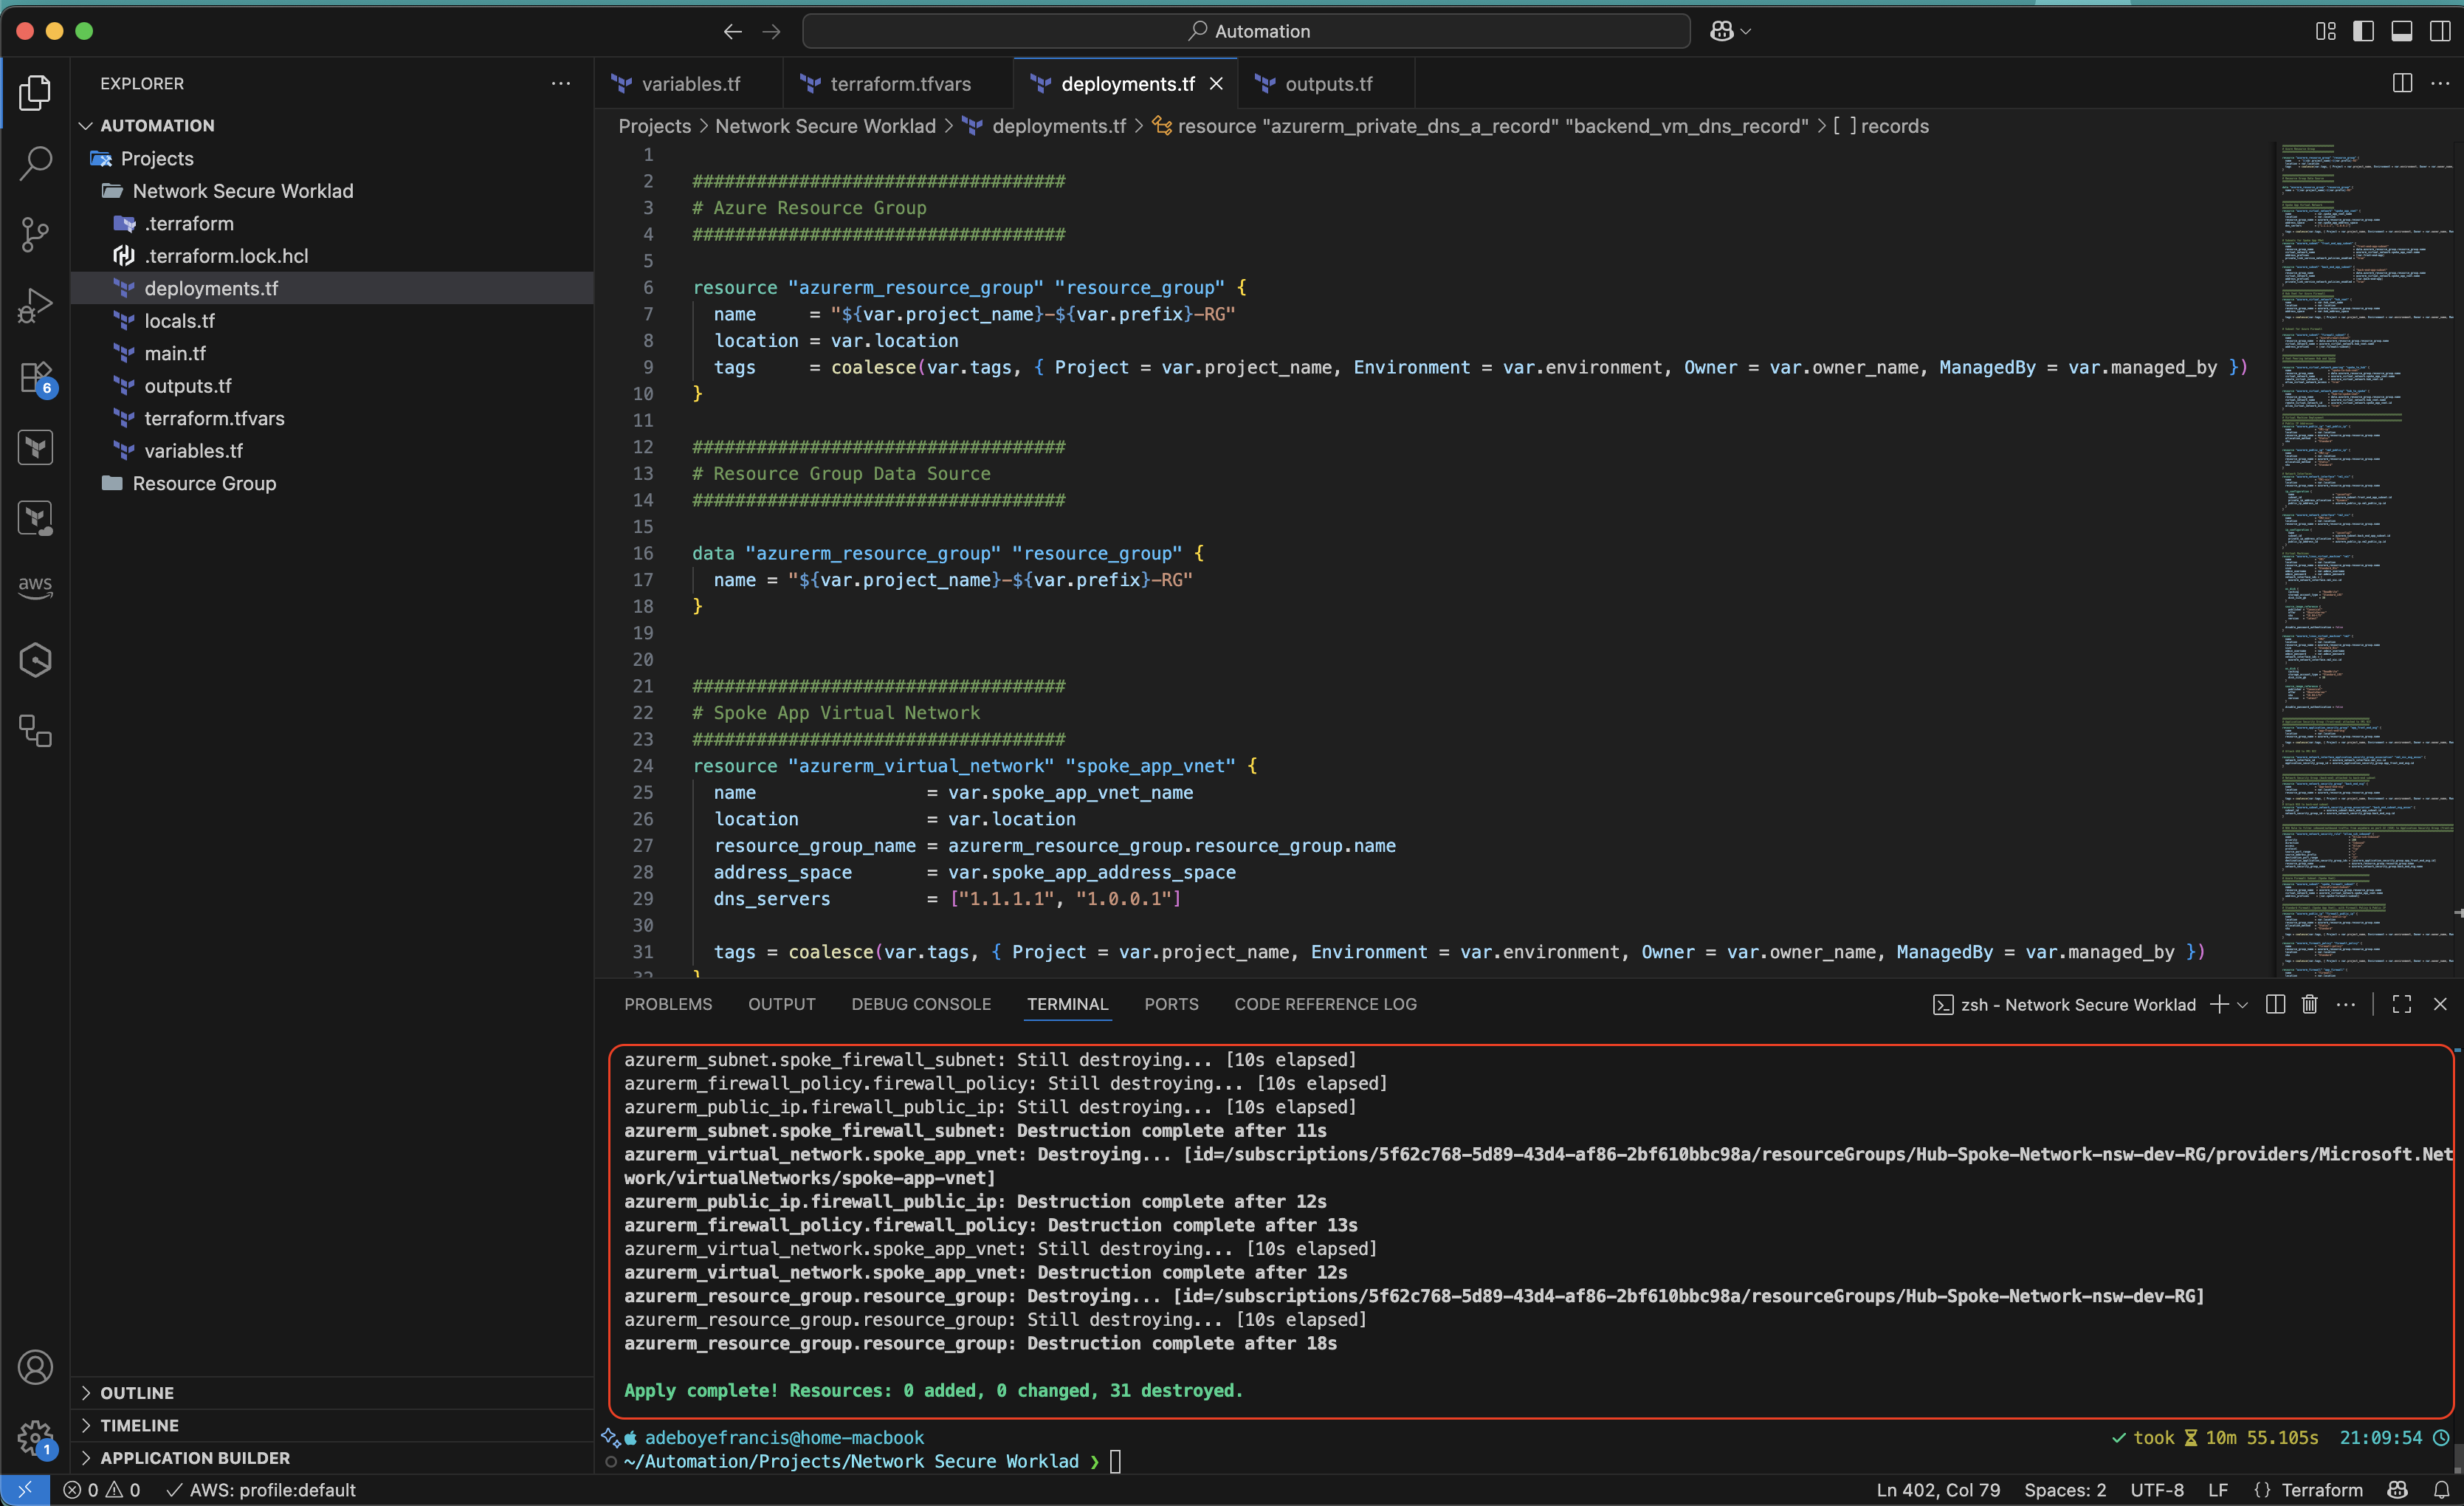Viewport: 2464px width, 1506px height.
Task: Open the Search view
Action: click(35, 163)
